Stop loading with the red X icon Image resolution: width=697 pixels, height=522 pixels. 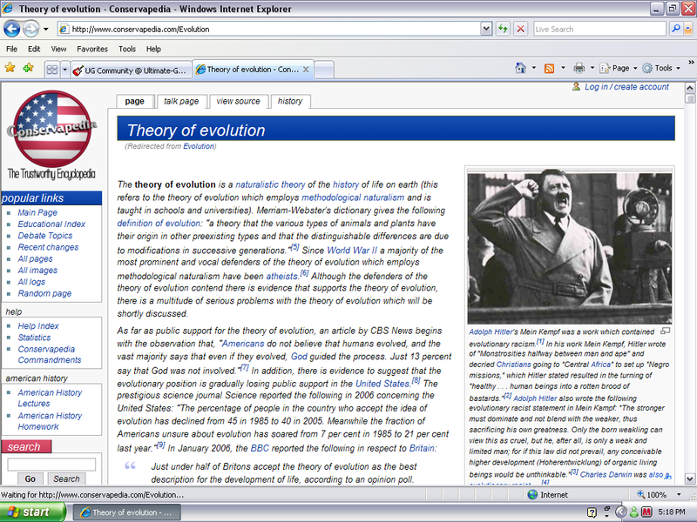(x=520, y=30)
